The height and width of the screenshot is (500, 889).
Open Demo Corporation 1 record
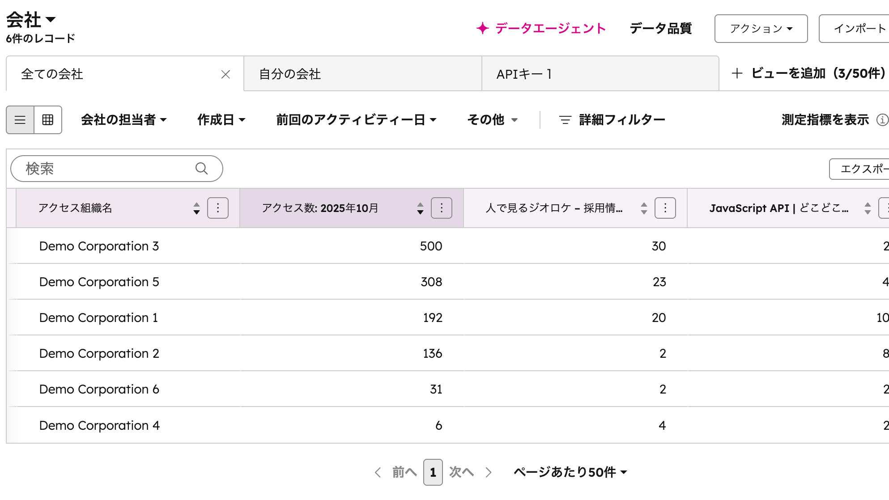(x=98, y=318)
